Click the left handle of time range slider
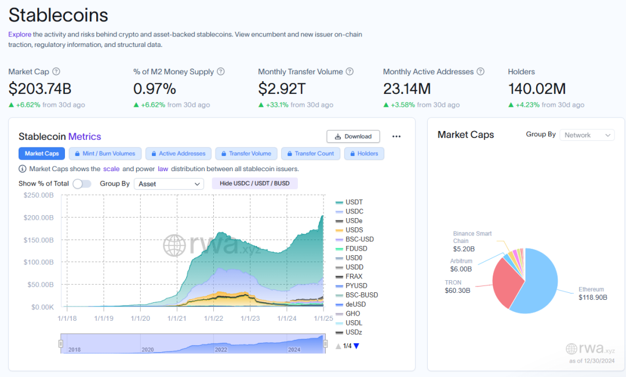626x377 pixels. [61, 344]
